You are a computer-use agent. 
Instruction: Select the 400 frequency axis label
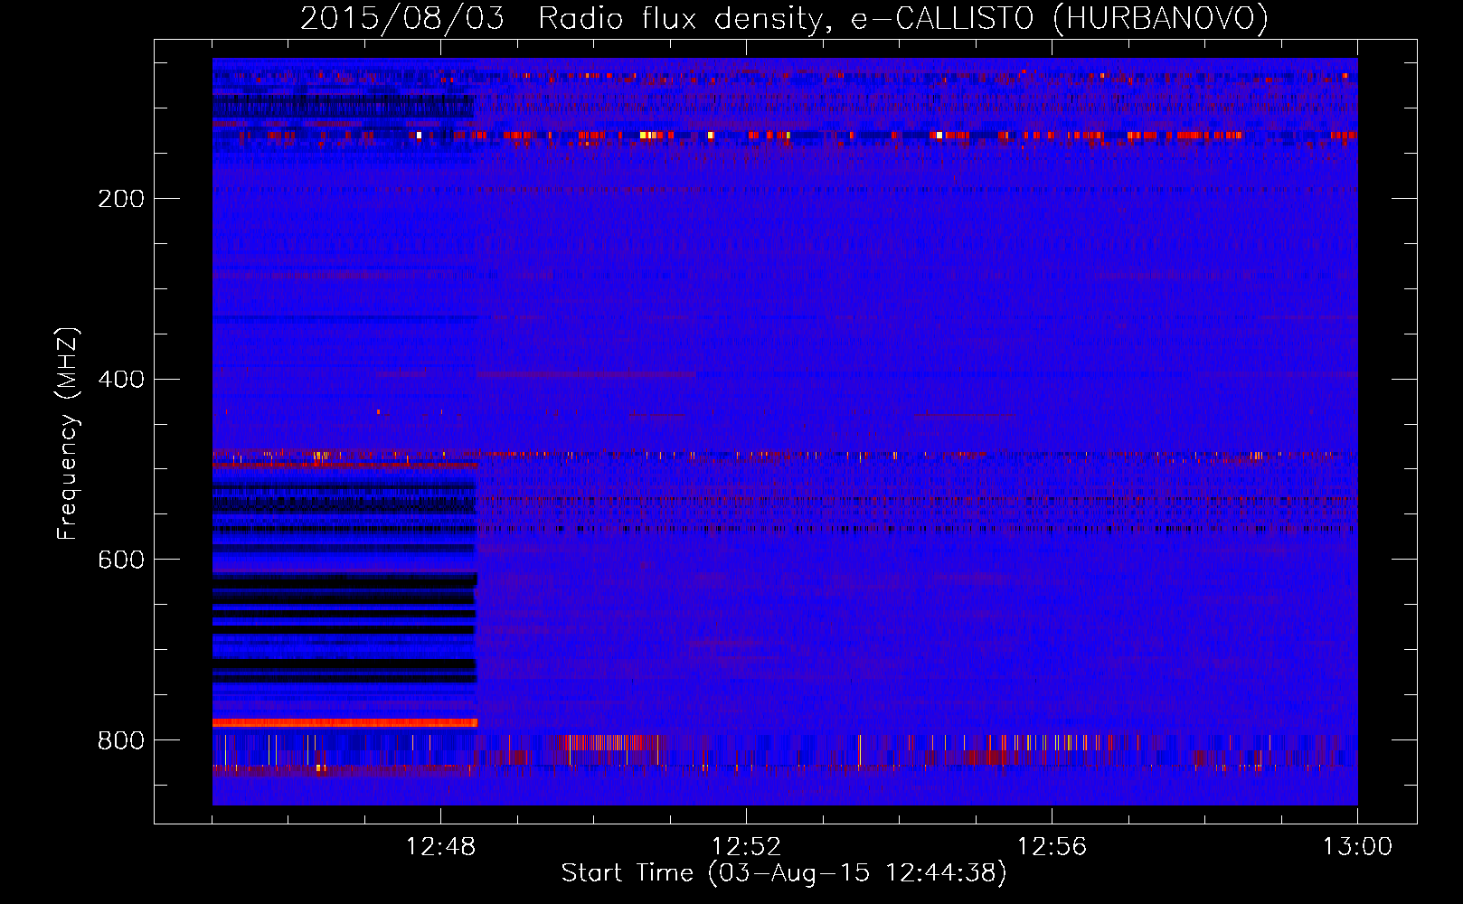pyautogui.click(x=121, y=380)
